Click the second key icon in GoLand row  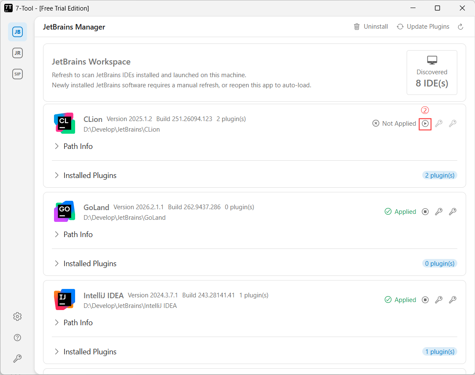point(453,212)
